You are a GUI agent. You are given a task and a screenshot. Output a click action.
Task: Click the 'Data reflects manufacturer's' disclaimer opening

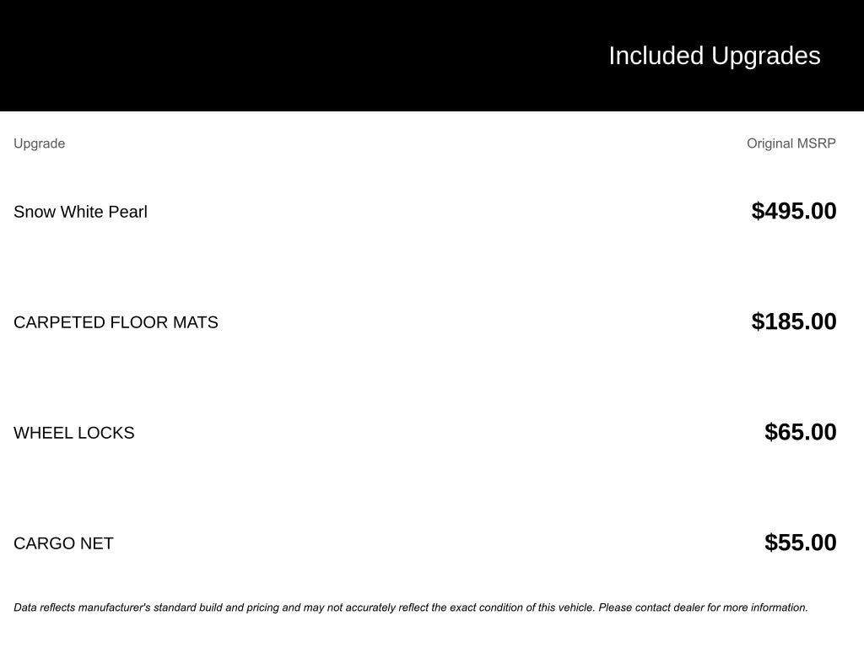82,607
